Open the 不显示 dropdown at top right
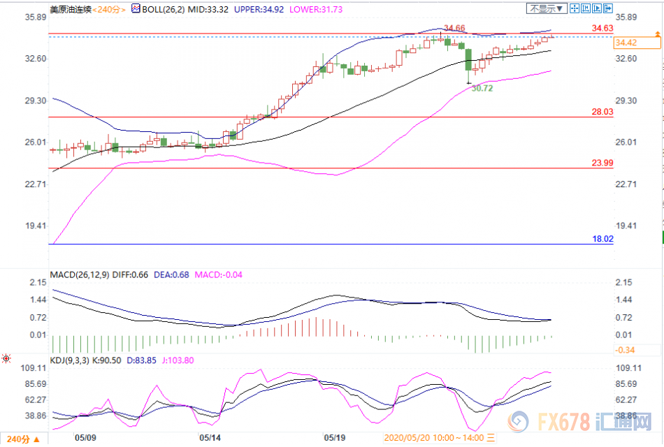Image resolution: width=664 pixels, height=447 pixels. click(545, 9)
